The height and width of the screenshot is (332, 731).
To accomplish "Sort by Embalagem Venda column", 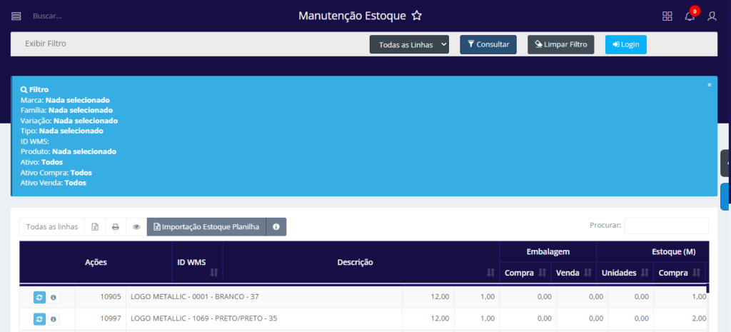I will [x=588, y=272].
